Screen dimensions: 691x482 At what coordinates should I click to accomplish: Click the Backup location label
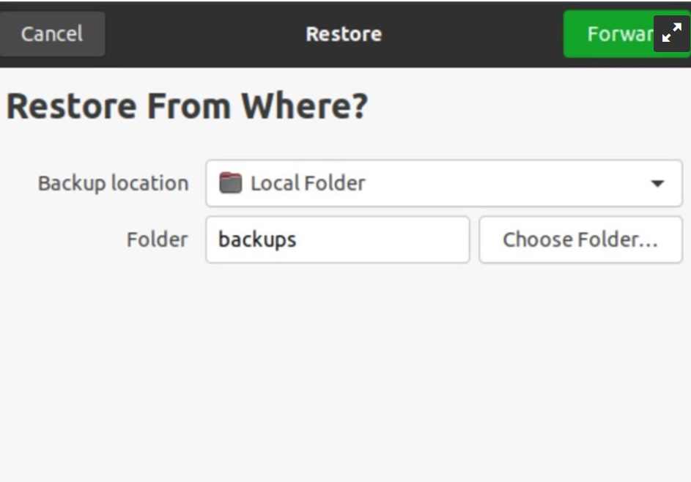113,183
